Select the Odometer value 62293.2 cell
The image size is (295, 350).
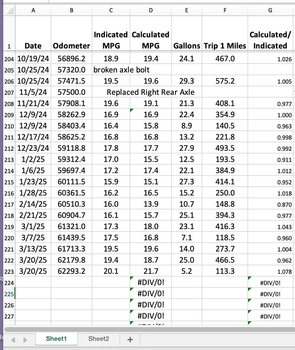click(71, 271)
